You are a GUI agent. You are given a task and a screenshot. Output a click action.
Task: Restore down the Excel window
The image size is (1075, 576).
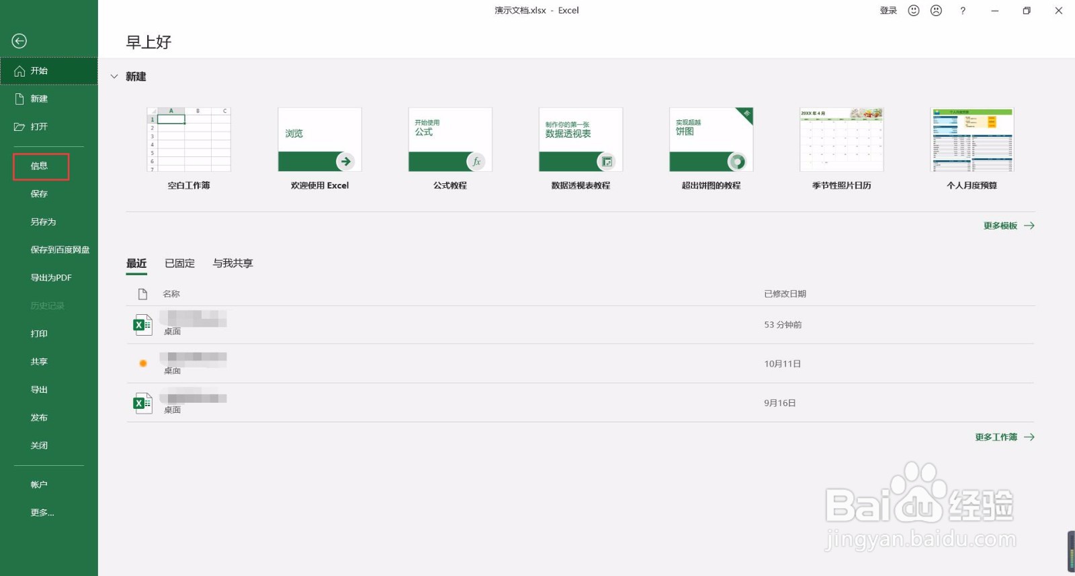coord(1027,11)
